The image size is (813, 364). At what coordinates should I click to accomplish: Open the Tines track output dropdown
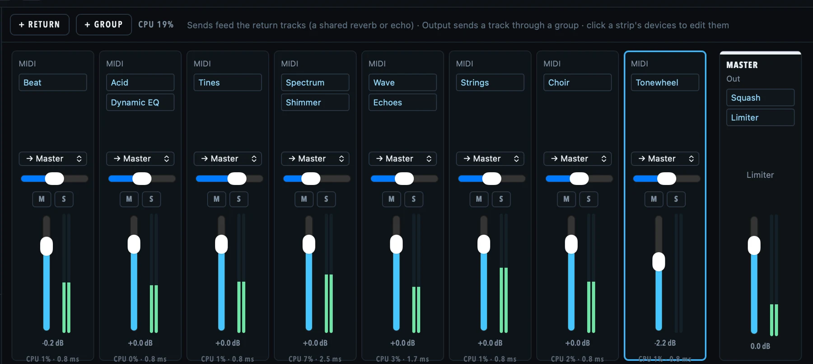(228, 159)
